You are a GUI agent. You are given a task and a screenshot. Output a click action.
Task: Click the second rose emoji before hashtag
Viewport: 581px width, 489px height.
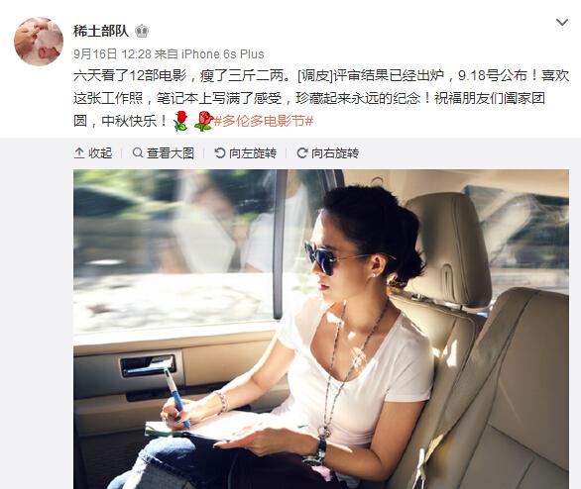(204, 121)
